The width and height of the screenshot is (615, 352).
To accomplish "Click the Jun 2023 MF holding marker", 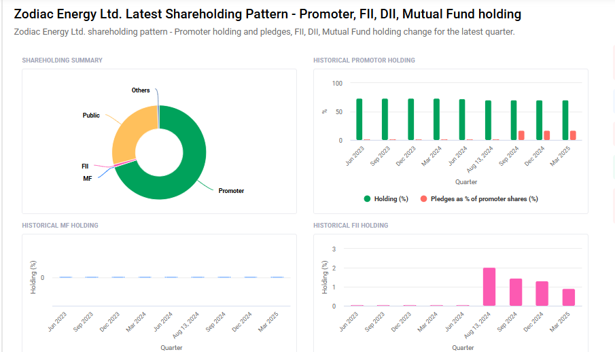I will (x=65, y=277).
